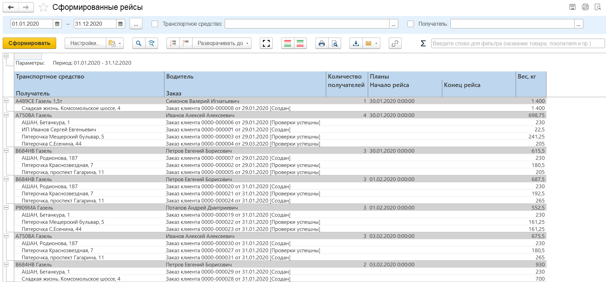Click the chain link icon
Viewport: 606px width, 282px height.
click(x=395, y=43)
